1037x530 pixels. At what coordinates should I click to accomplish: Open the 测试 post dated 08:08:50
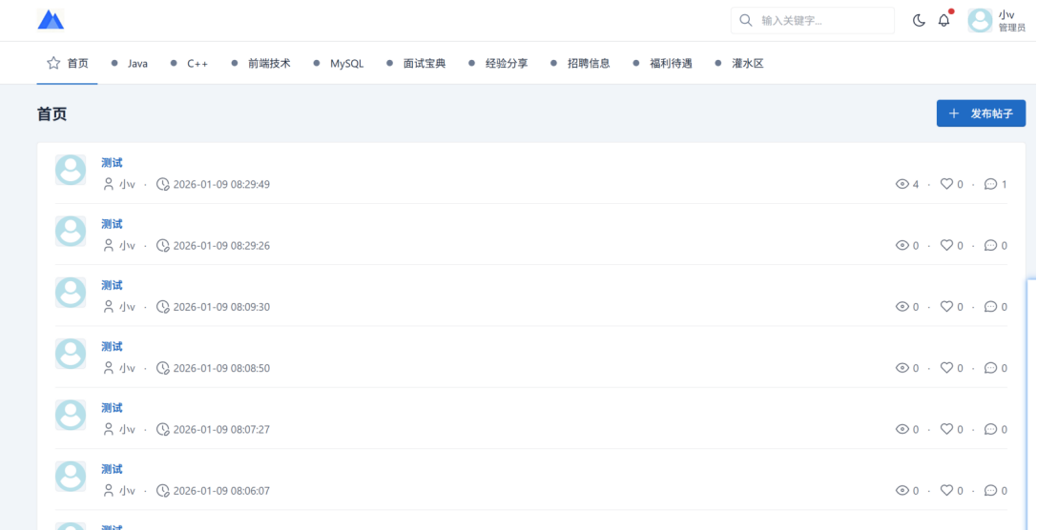tap(112, 346)
